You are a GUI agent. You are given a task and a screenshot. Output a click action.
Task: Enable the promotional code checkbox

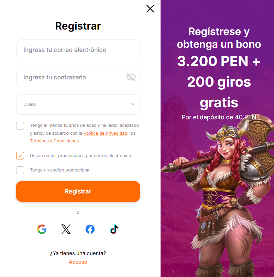pos(20,170)
